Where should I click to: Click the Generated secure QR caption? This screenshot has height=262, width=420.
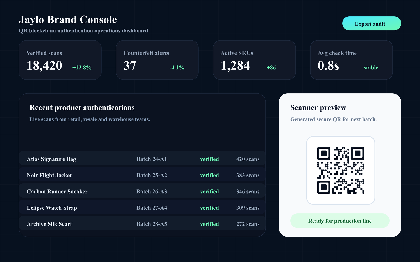tap(333, 119)
